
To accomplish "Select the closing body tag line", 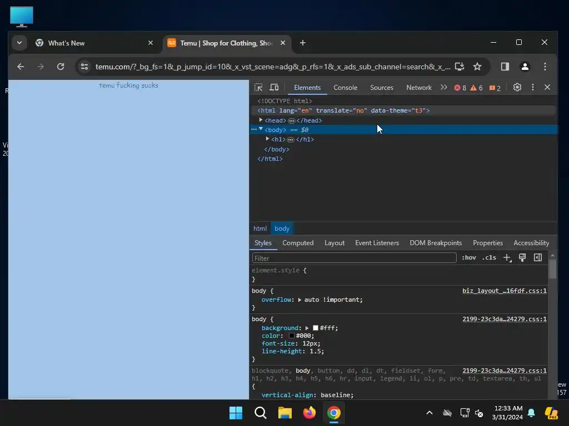I will click(277, 149).
